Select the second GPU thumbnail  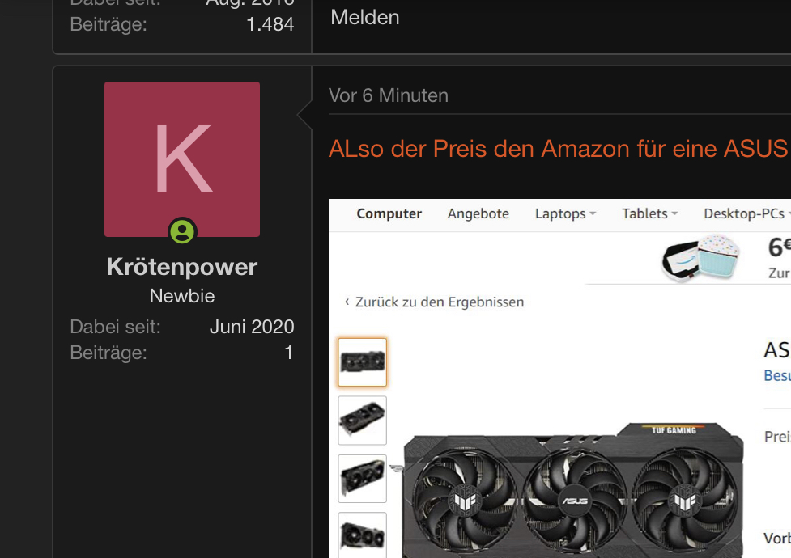[362, 421]
